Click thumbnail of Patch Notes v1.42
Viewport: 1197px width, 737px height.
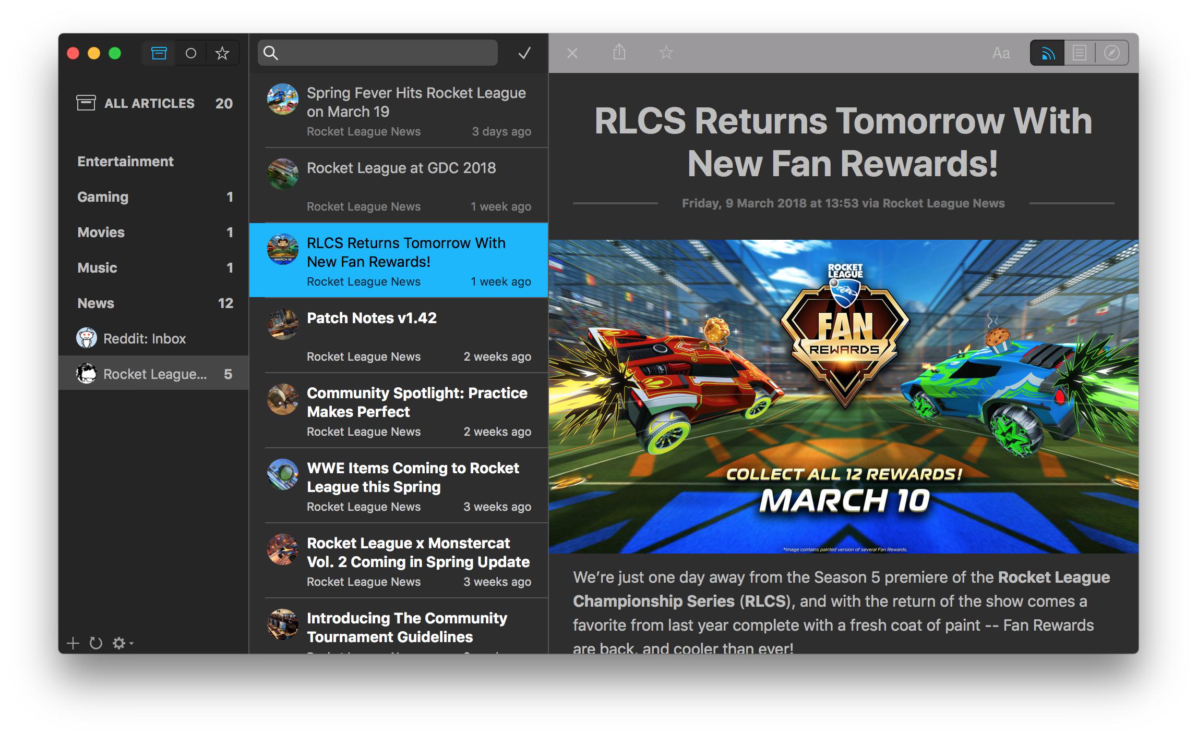(283, 324)
